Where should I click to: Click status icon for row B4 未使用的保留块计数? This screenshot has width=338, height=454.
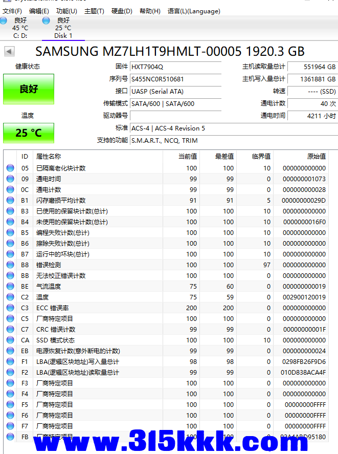pos(10,222)
